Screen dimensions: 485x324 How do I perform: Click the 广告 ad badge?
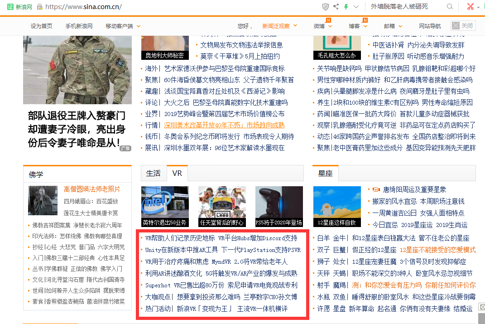pyautogui.click(x=125, y=149)
